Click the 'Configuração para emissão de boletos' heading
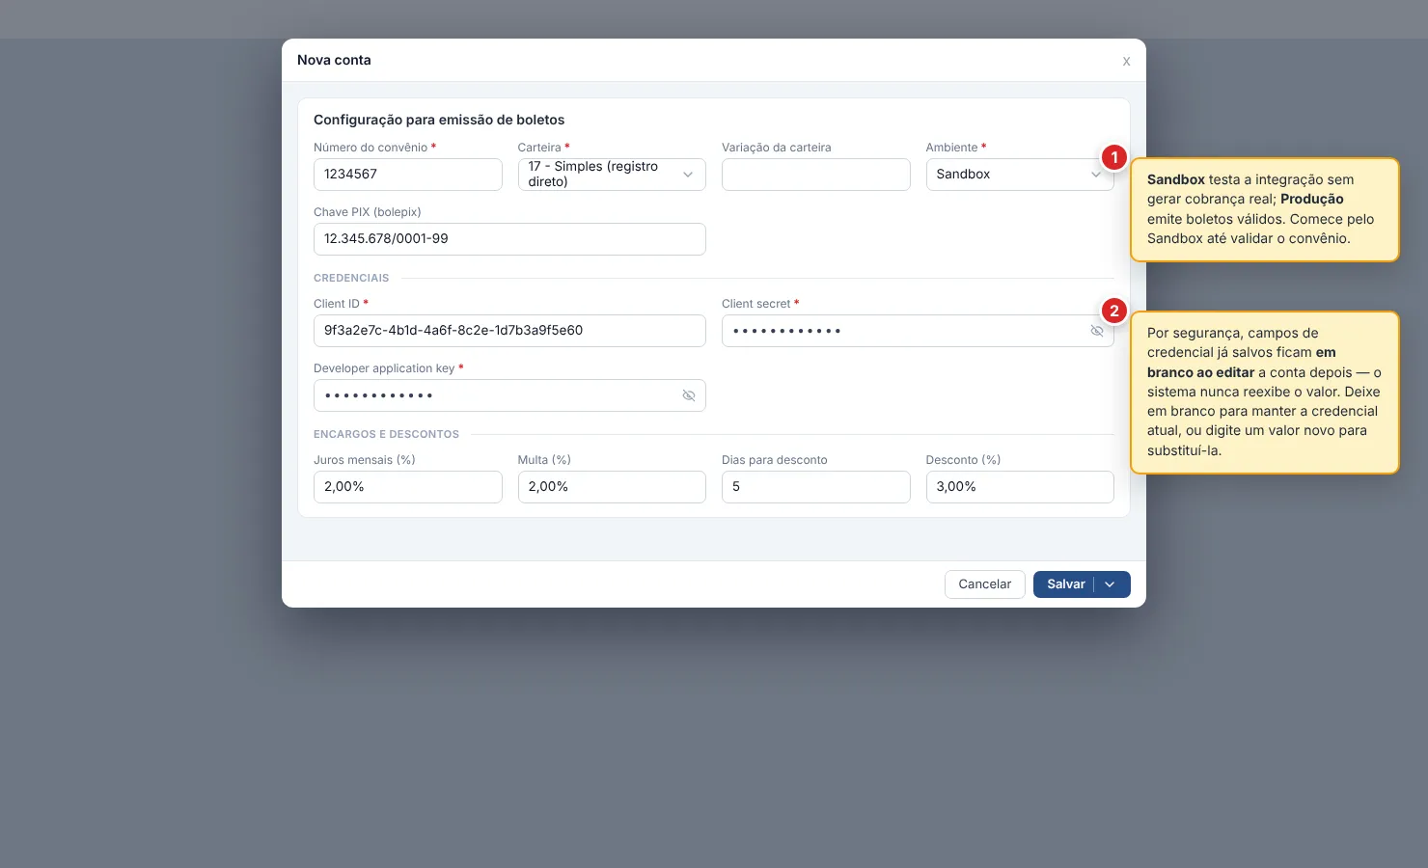Image resolution: width=1428 pixels, height=868 pixels. pyautogui.click(x=439, y=120)
